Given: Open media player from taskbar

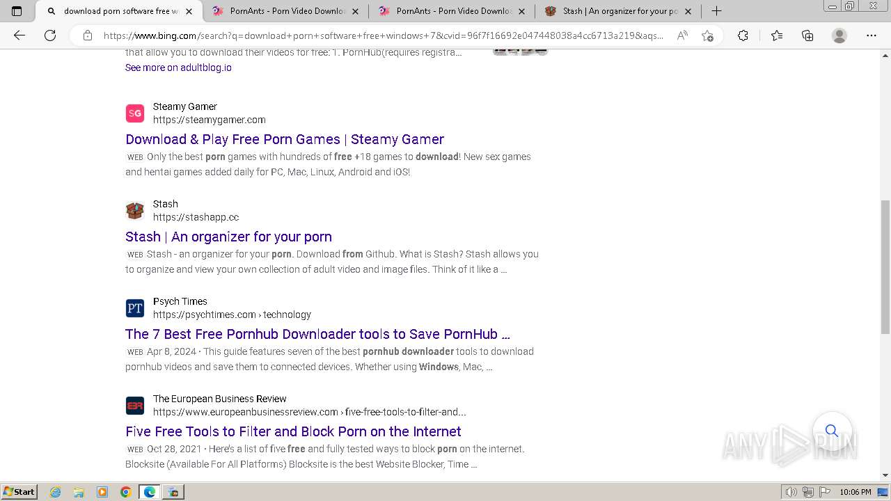Looking at the screenshot, I should (102, 492).
